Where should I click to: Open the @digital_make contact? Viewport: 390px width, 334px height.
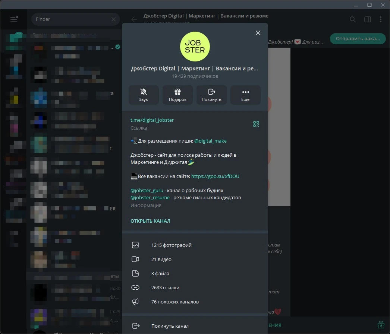pos(210,141)
